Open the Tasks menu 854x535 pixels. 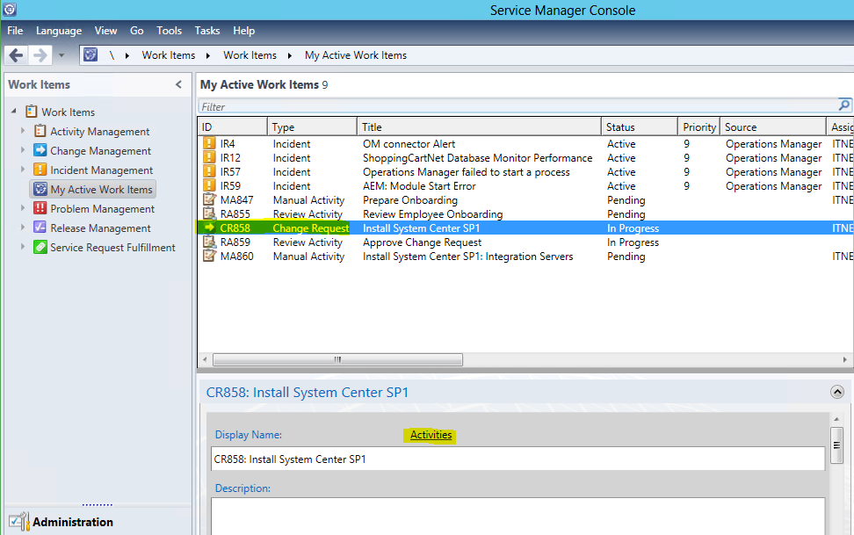tap(207, 31)
